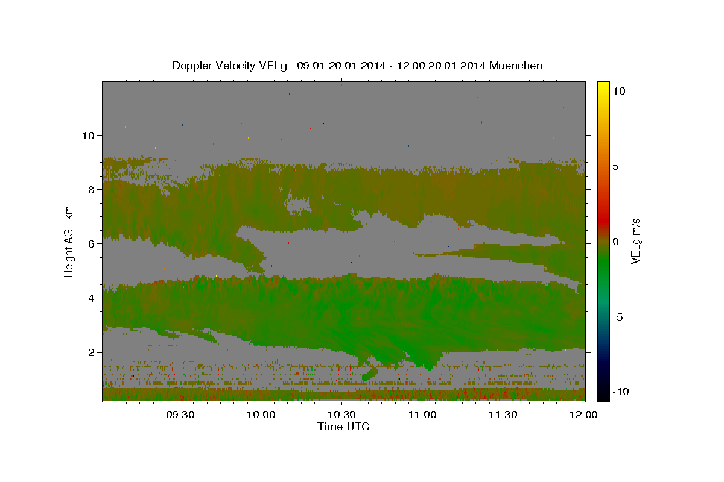Screen dimensions: 724x482
Task: Click the '09:30' time axis label
Action: tap(180, 415)
